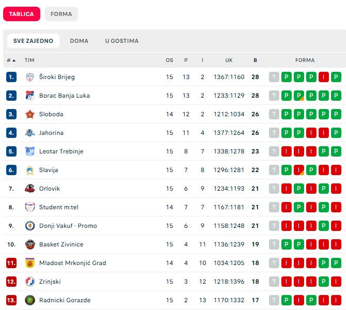Image resolution: width=346 pixels, height=310 pixels.
Task: Click the Radnicki Gorazde team crest
Action: 29,300
